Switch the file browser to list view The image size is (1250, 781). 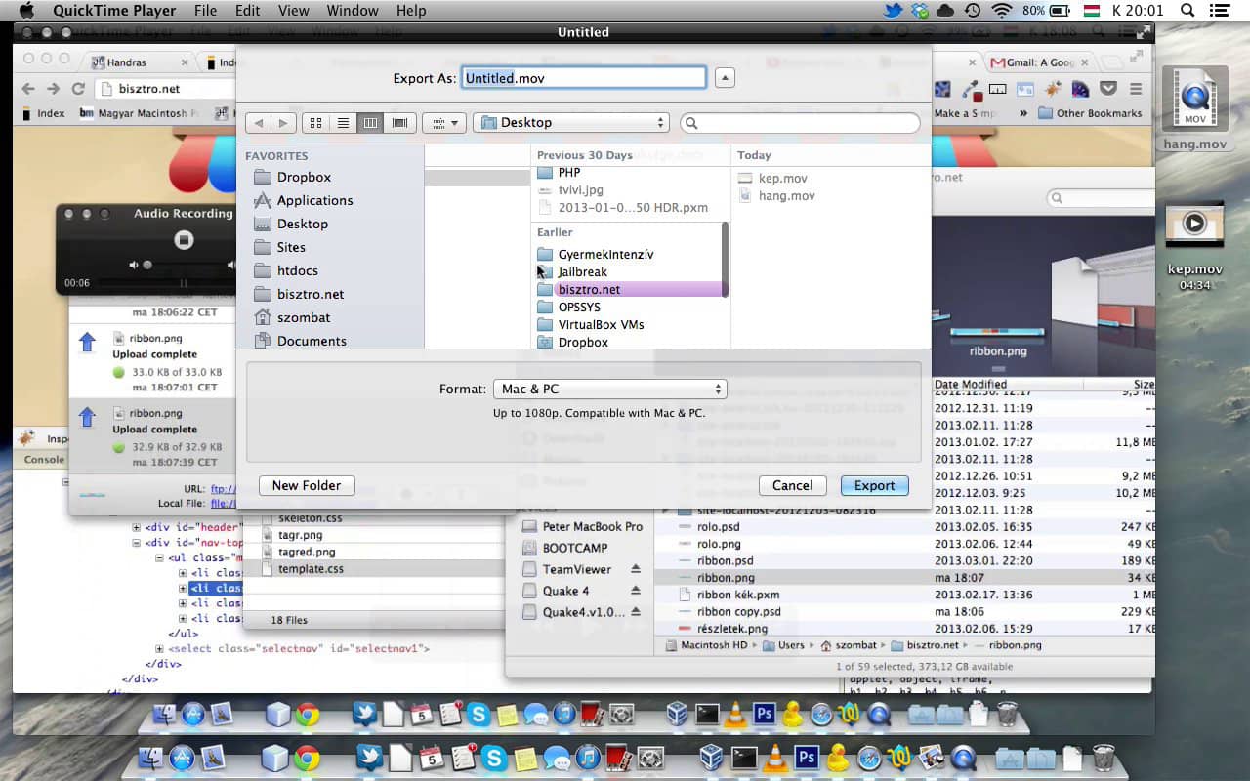(343, 123)
